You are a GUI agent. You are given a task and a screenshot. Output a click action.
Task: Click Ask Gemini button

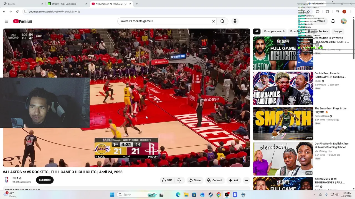pyautogui.click(x=316, y=4)
